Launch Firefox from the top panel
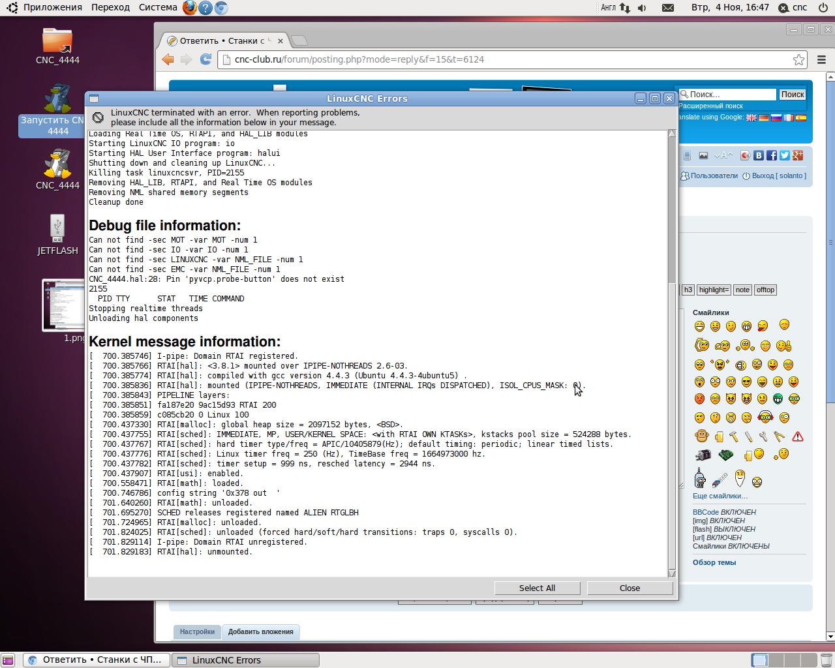 (x=189, y=8)
